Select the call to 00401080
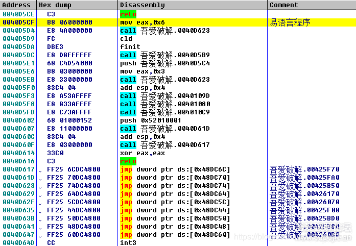This screenshot has width=356, height=246. [165, 104]
